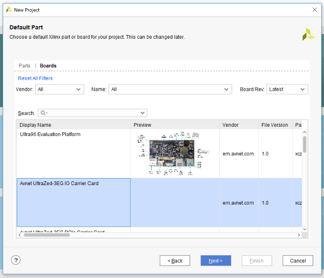Select Avnet UltraZed-3EG IO Carrier Card
Screen dimensions: 324x278
(x=73, y=202)
